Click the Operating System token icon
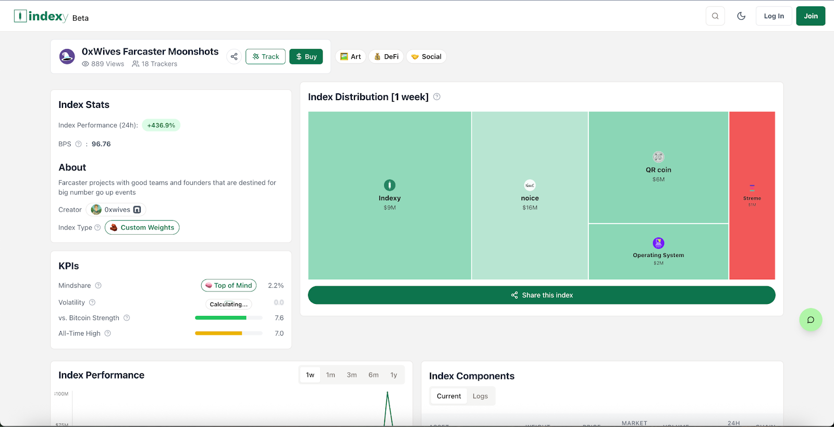The image size is (834, 427). click(x=658, y=243)
